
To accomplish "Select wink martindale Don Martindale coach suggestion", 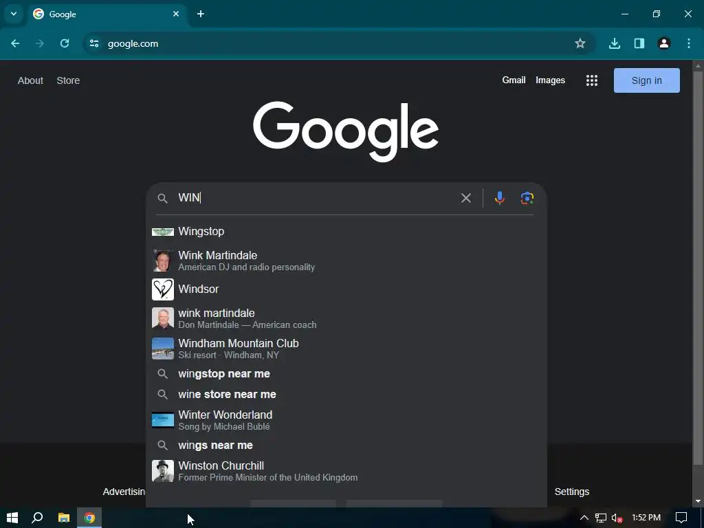I will click(346, 318).
